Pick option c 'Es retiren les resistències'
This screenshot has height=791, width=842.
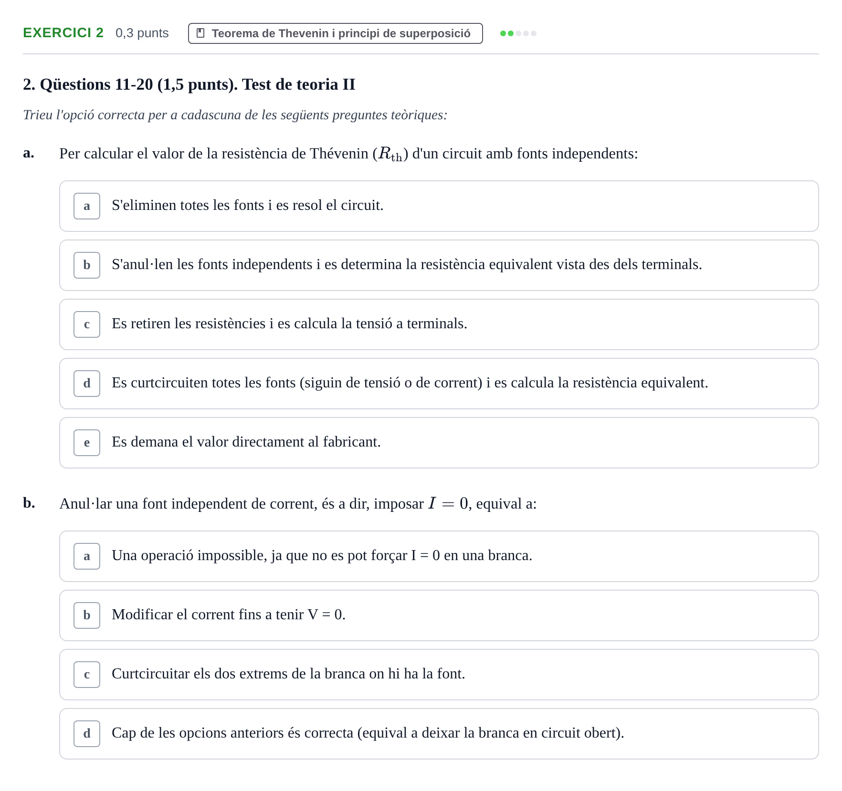[x=439, y=324]
